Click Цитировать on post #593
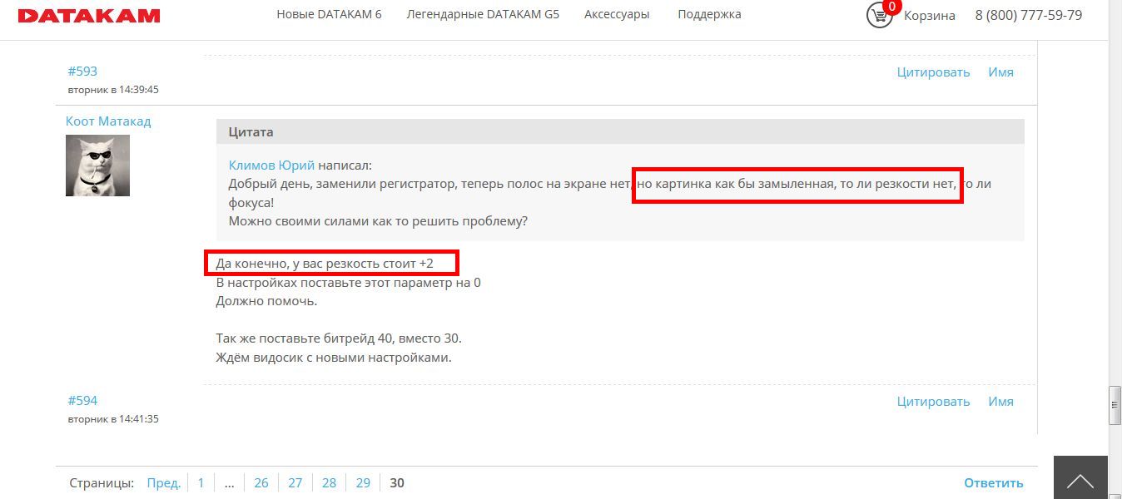Viewport: 1122px width, 499px height. (933, 72)
